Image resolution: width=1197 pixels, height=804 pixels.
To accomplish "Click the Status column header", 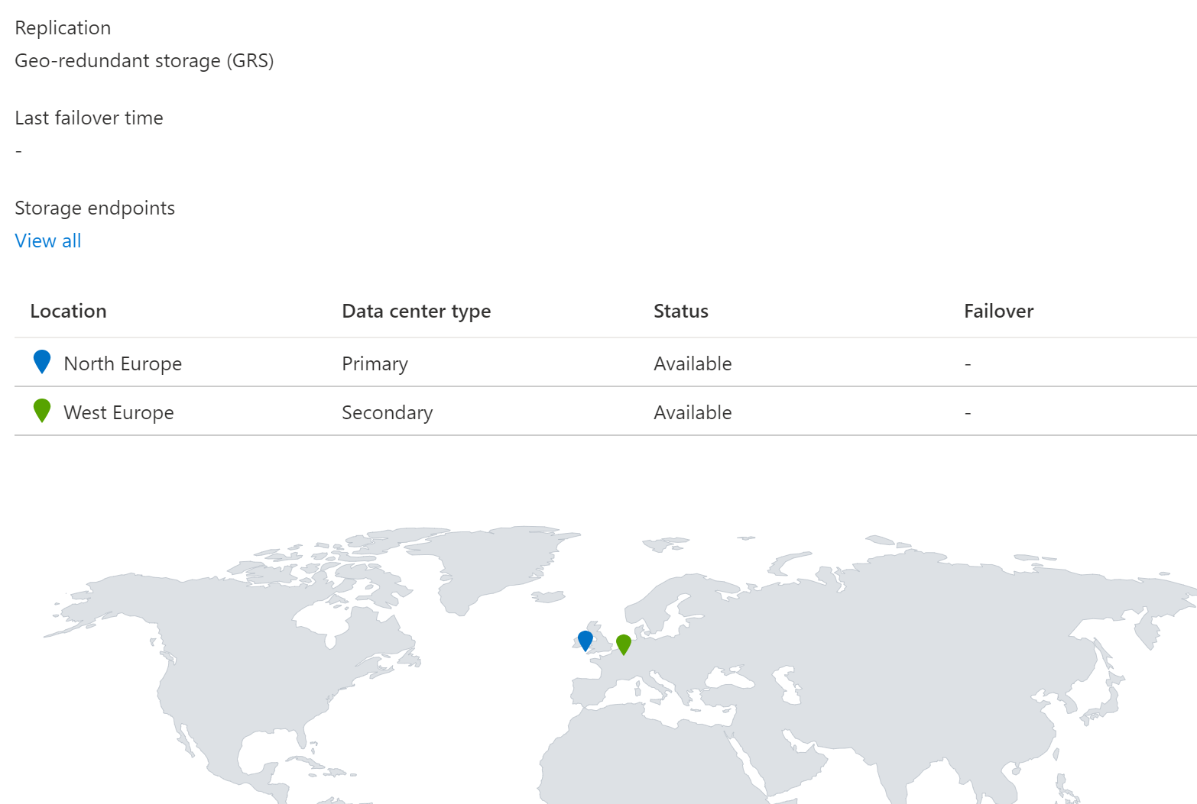I will (x=680, y=312).
